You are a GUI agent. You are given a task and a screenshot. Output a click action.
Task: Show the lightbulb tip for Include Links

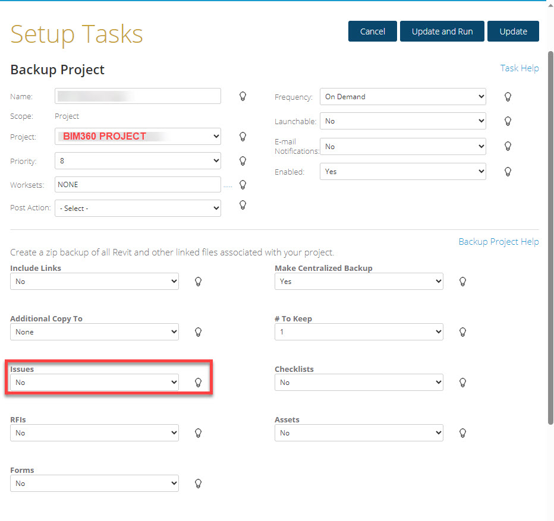tap(199, 282)
